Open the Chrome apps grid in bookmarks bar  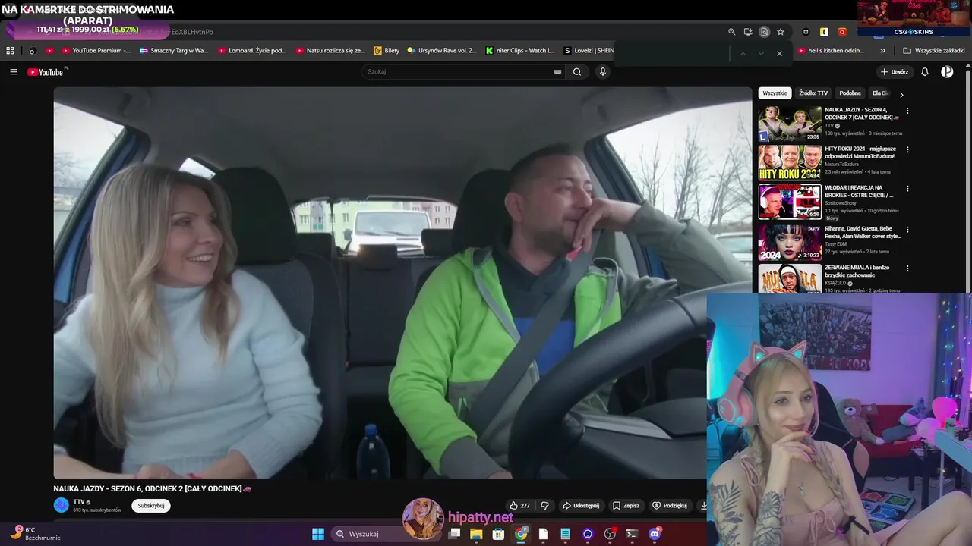pyautogui.click(x=10, y=51)
